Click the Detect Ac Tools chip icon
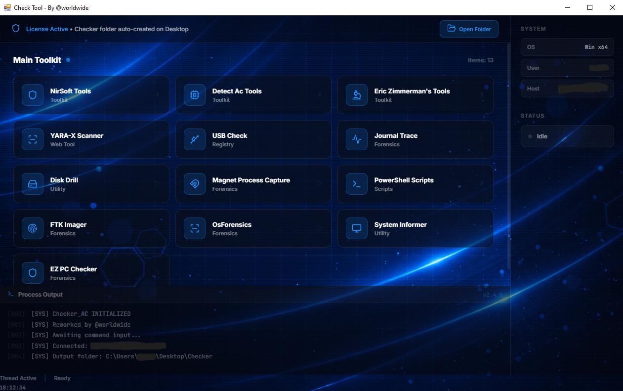 (x=195, y=95)
